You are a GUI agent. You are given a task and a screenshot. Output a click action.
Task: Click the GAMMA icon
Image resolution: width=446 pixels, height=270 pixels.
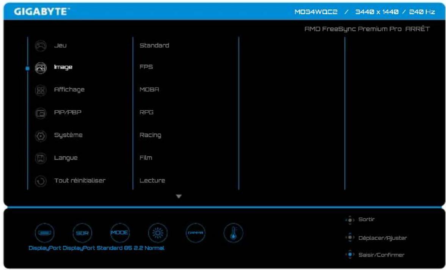tap(195, 233)
